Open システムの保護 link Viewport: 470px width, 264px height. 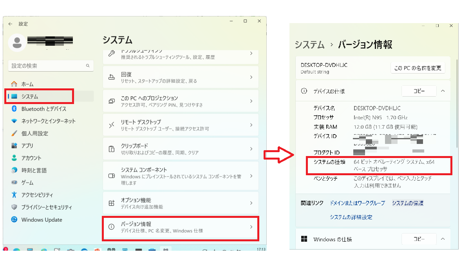(408, 203)
